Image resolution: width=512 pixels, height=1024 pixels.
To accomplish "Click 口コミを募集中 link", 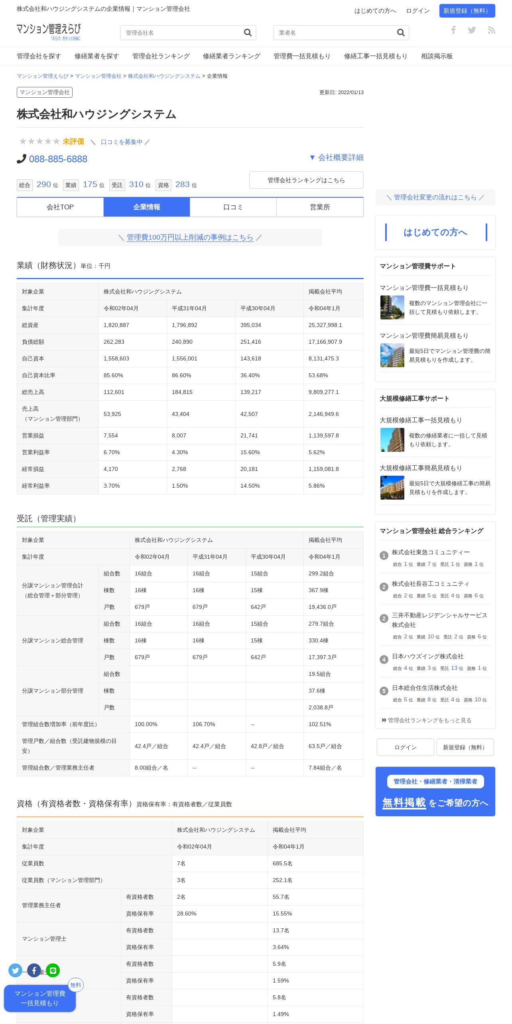I will pos(122,142).
